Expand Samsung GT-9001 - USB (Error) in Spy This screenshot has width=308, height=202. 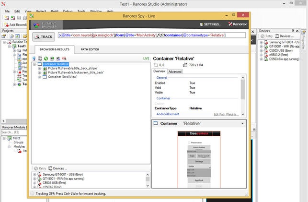(x=34, y=175)
